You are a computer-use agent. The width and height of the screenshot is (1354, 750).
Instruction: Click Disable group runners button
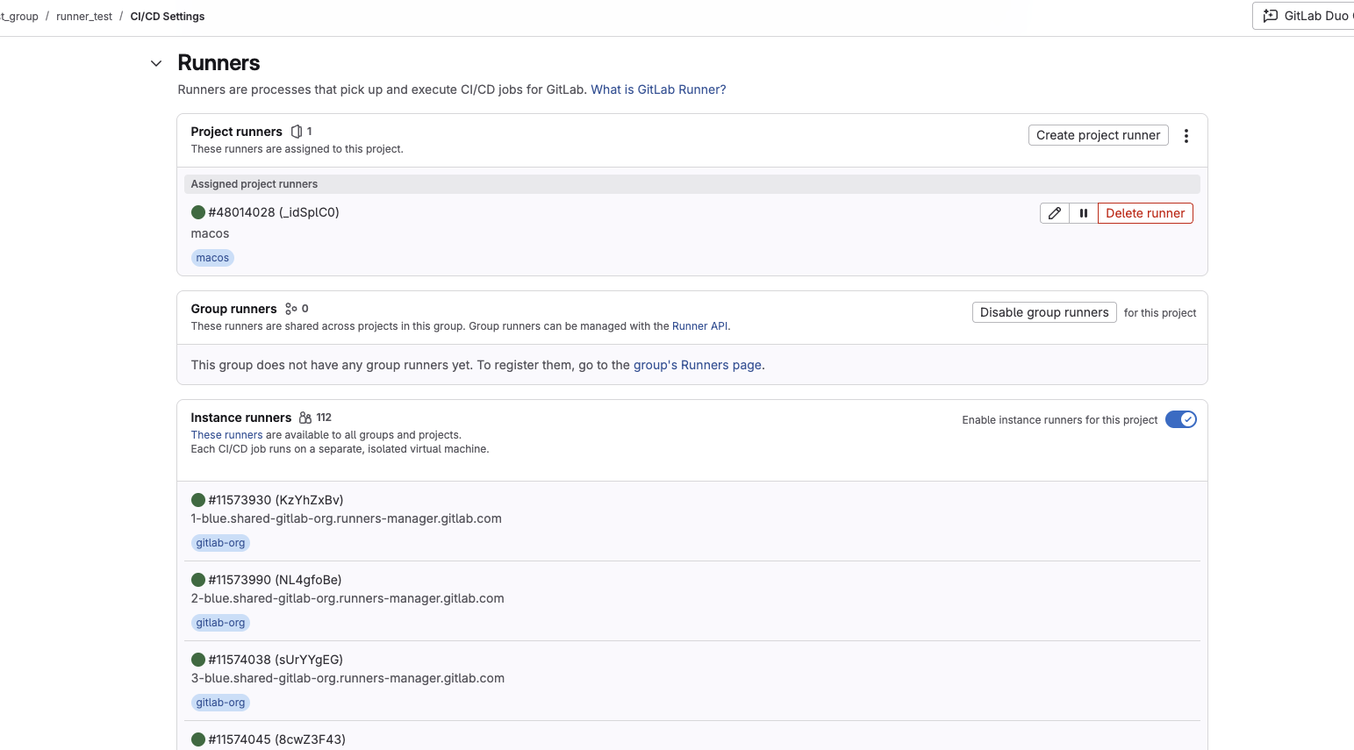[x=1044, y=312]
